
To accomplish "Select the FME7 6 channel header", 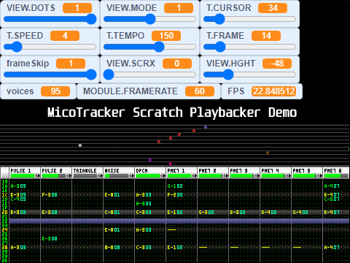I will point(336,173).
